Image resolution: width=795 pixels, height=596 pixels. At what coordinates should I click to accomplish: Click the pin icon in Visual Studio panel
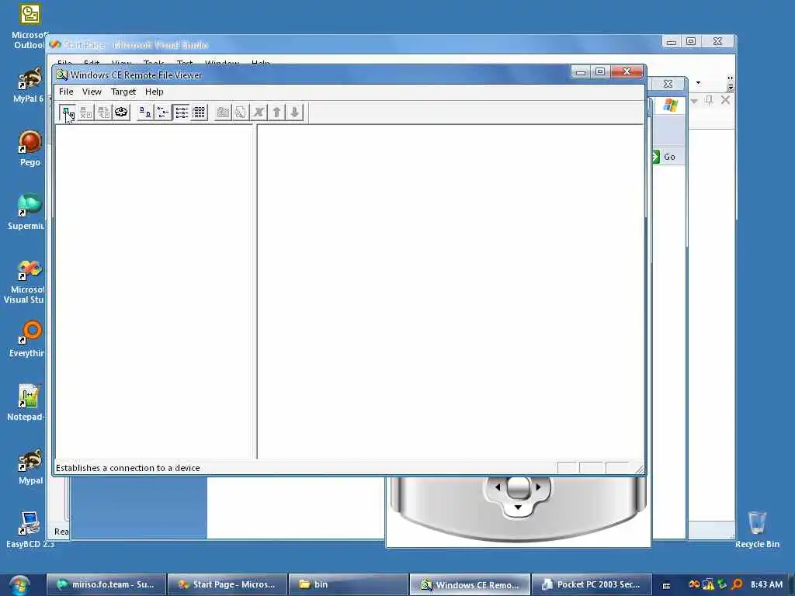point(710,100)
